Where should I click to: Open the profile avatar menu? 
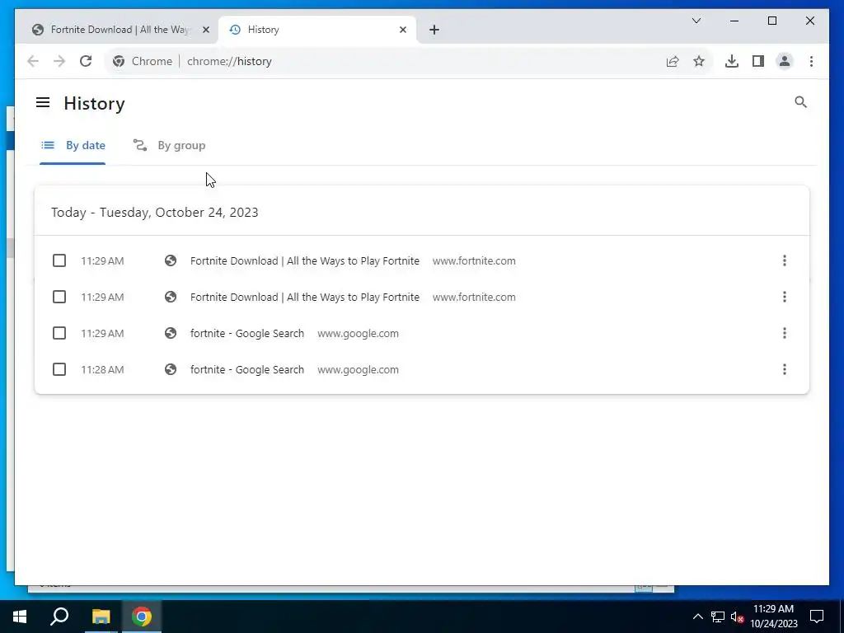785,61
